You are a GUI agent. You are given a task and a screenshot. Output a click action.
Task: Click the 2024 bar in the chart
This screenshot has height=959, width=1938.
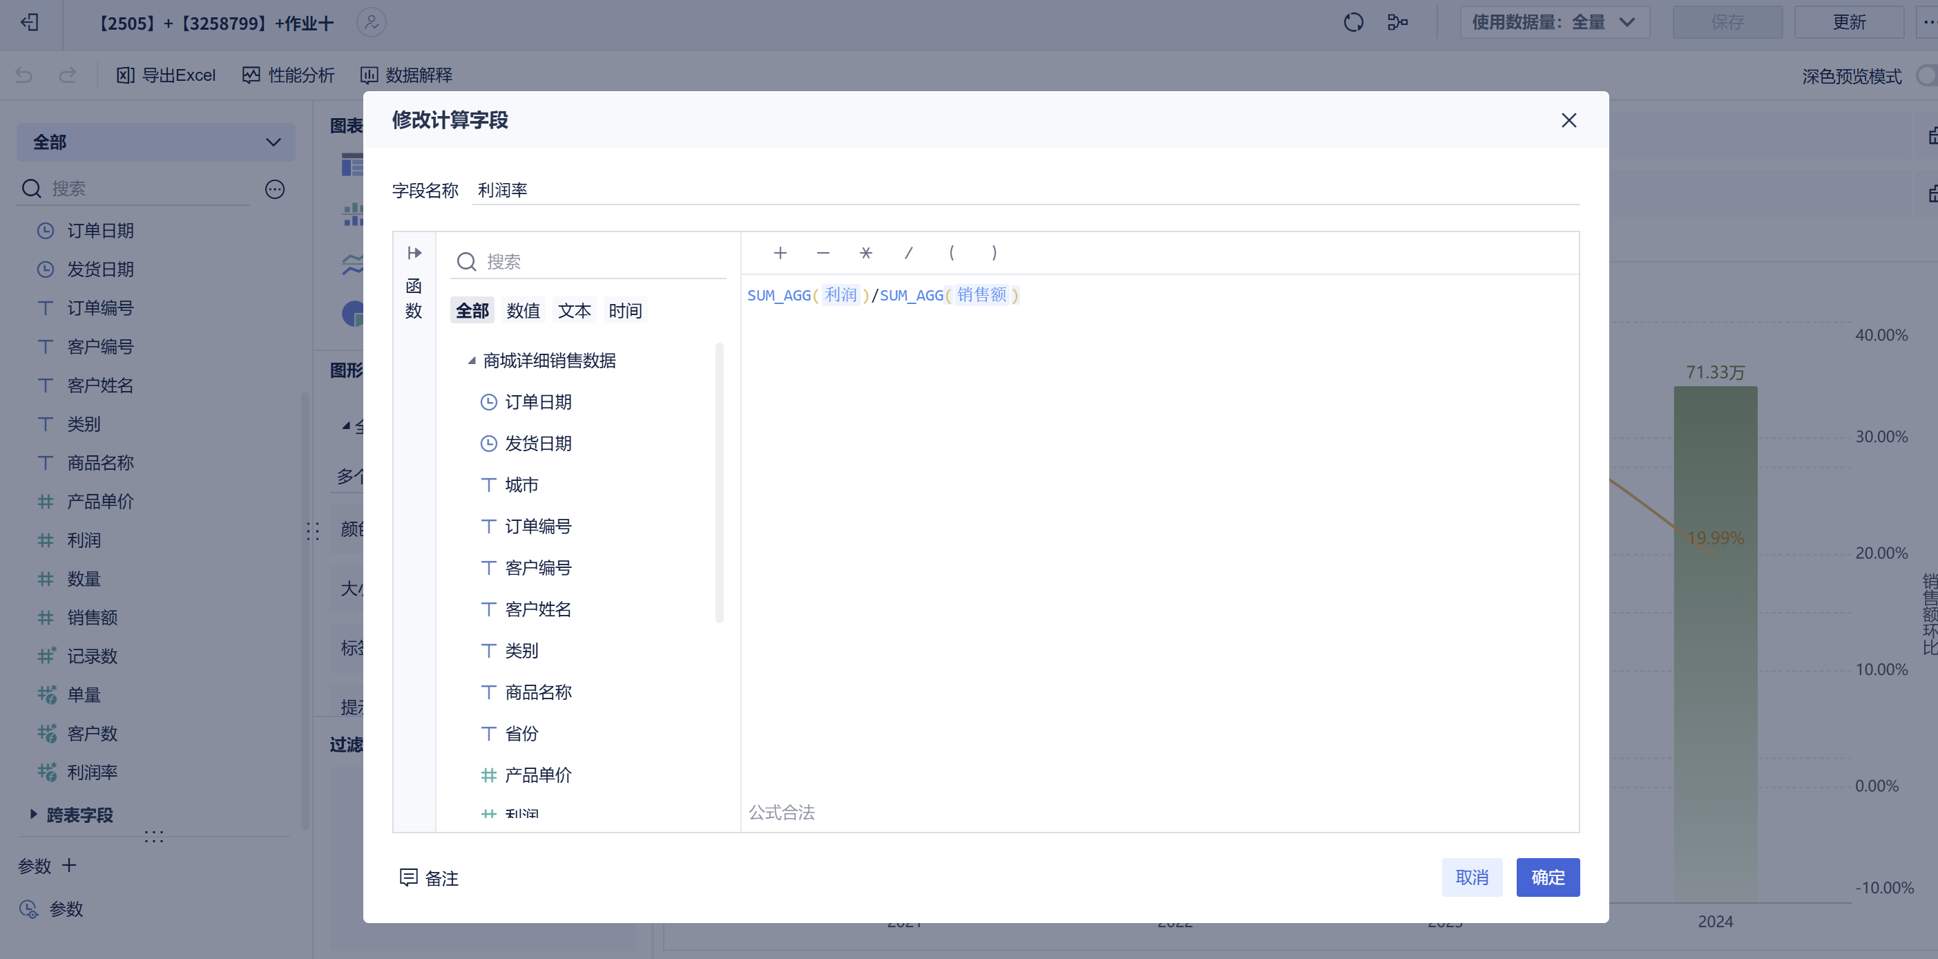click(1714, 644)
